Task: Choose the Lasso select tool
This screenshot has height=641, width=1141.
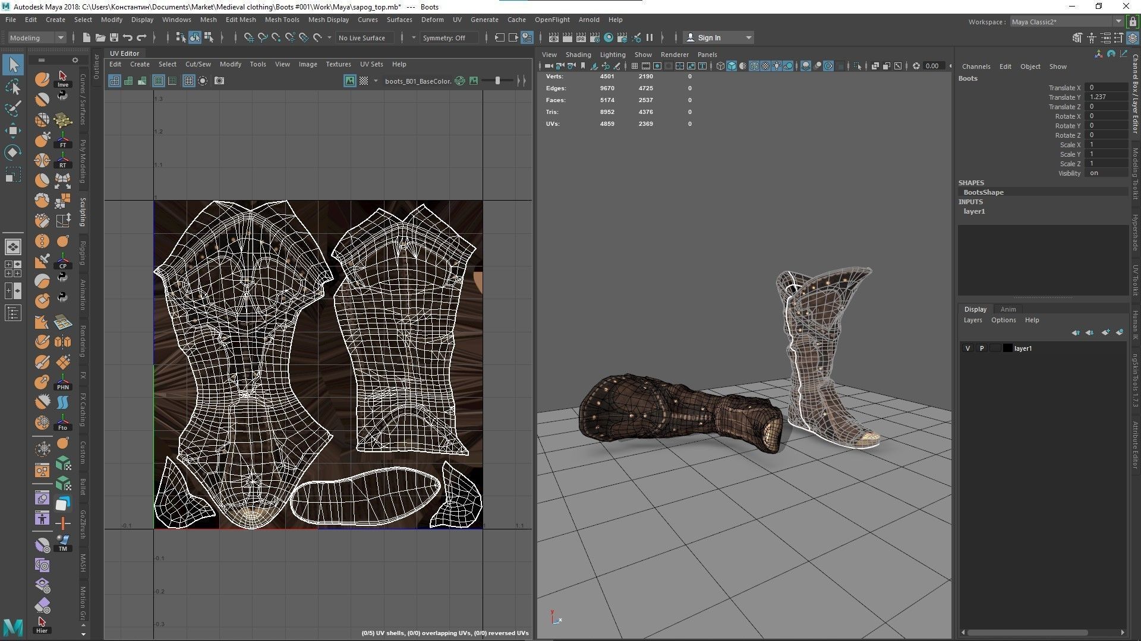Action: pyautogui.click(x=13, y=87)
